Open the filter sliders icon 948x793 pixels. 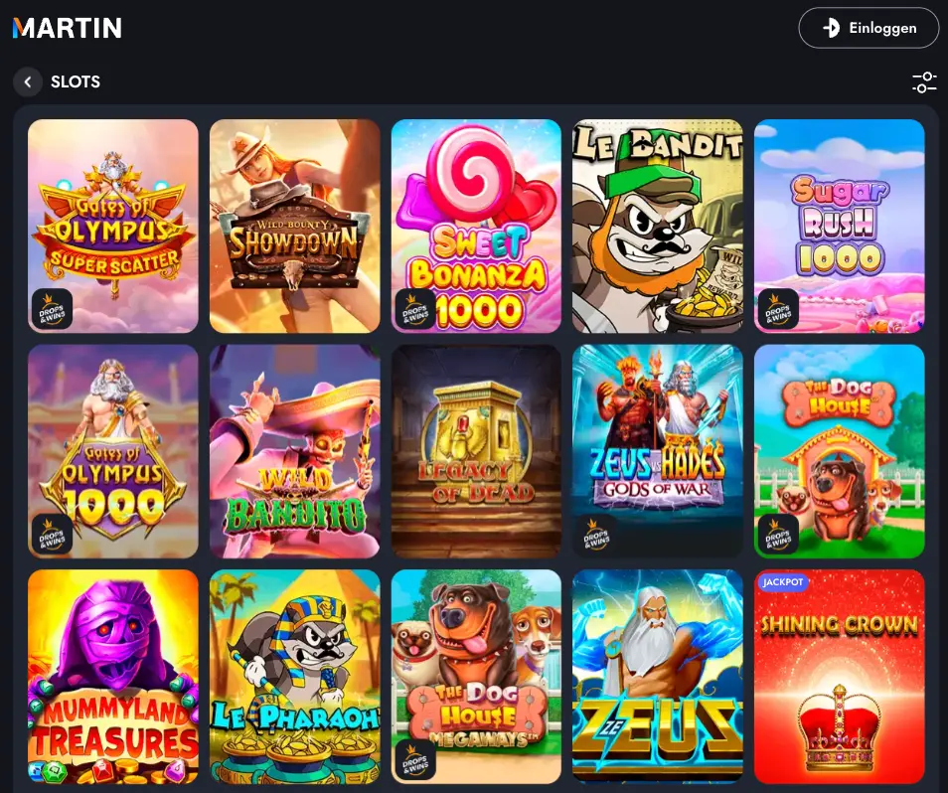pyautogui.click(x=924, y=82)
